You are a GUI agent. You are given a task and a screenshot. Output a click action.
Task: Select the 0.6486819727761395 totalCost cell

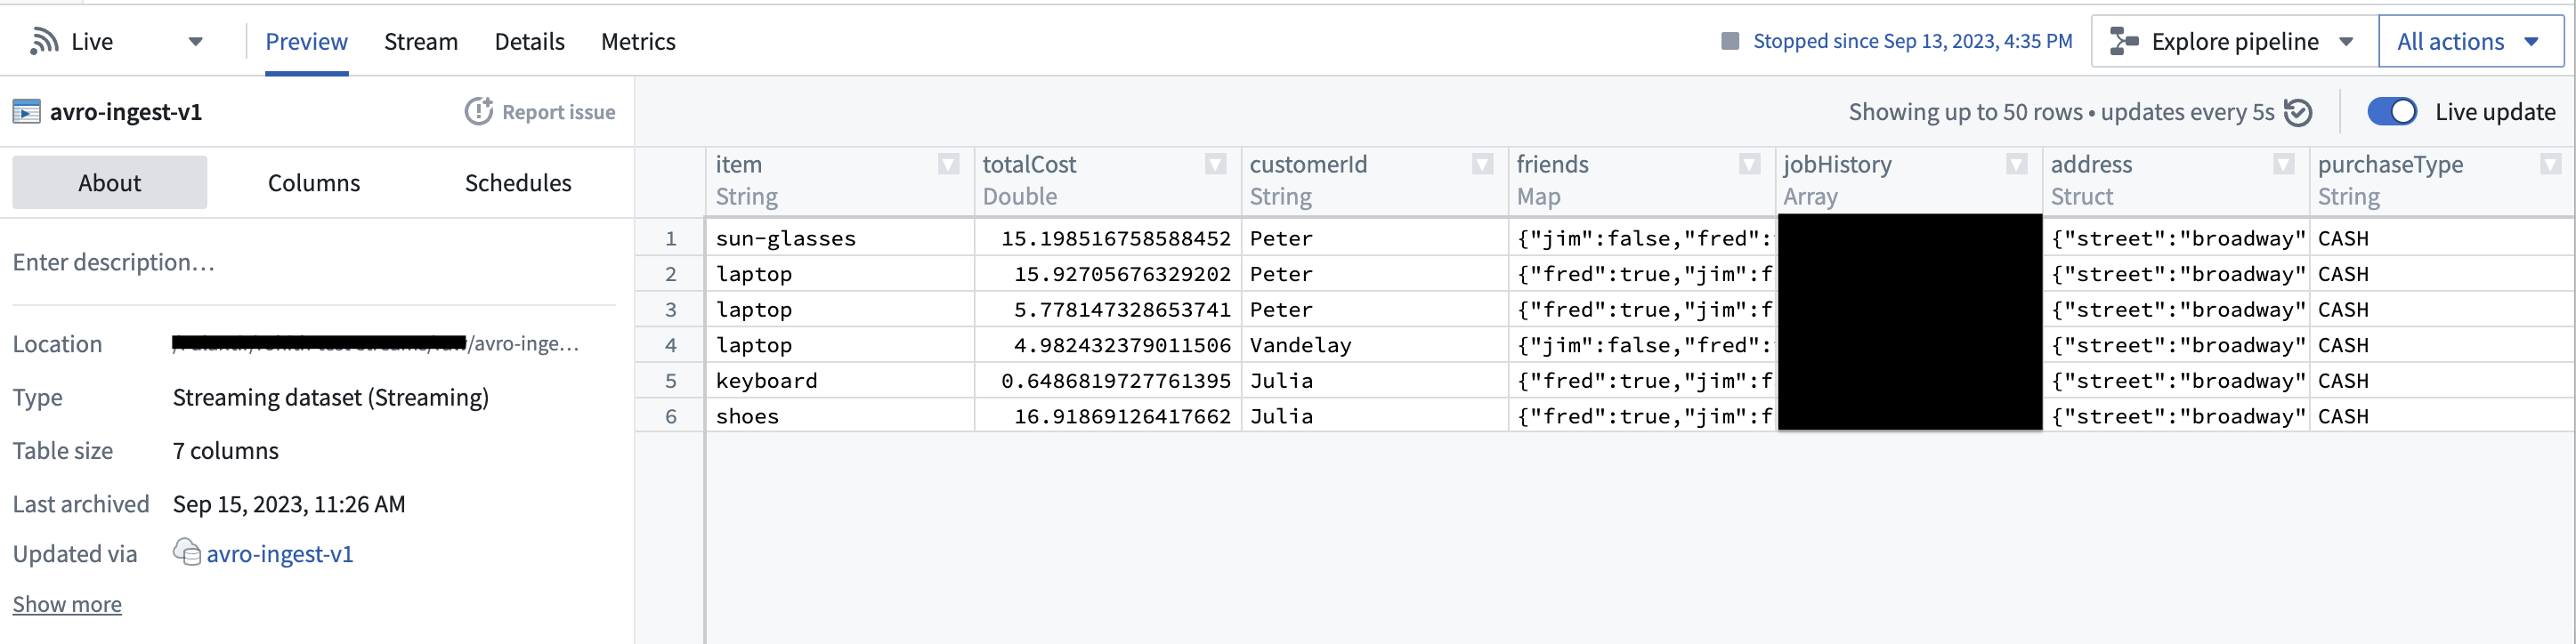coord(1107,380)
